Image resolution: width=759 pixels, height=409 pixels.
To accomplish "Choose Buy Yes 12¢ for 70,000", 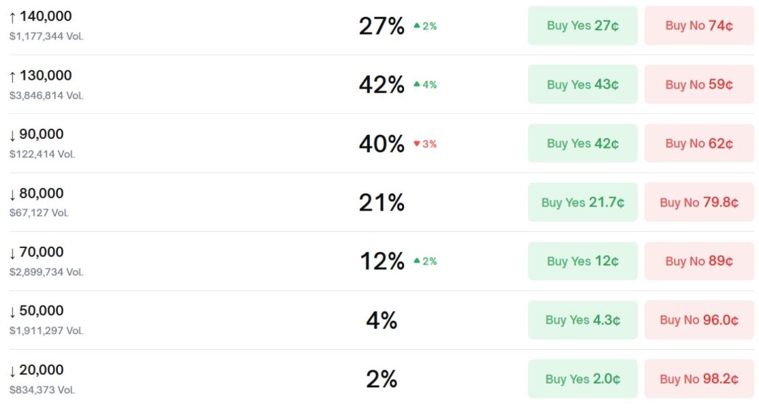I will pos(583,261).
